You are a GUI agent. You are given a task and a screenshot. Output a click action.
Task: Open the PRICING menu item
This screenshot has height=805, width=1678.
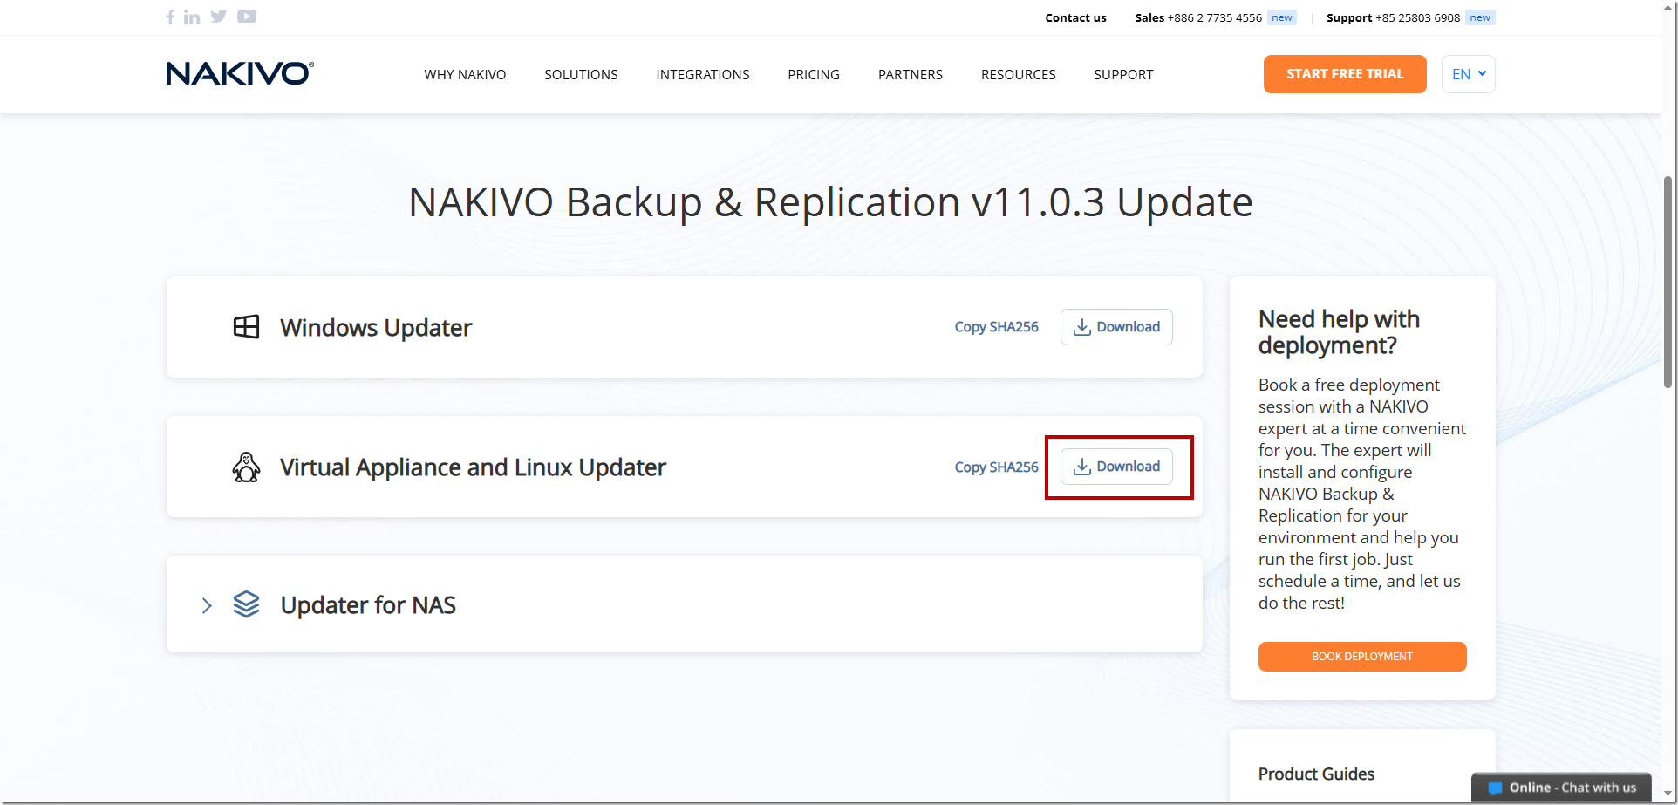[814, 75]
